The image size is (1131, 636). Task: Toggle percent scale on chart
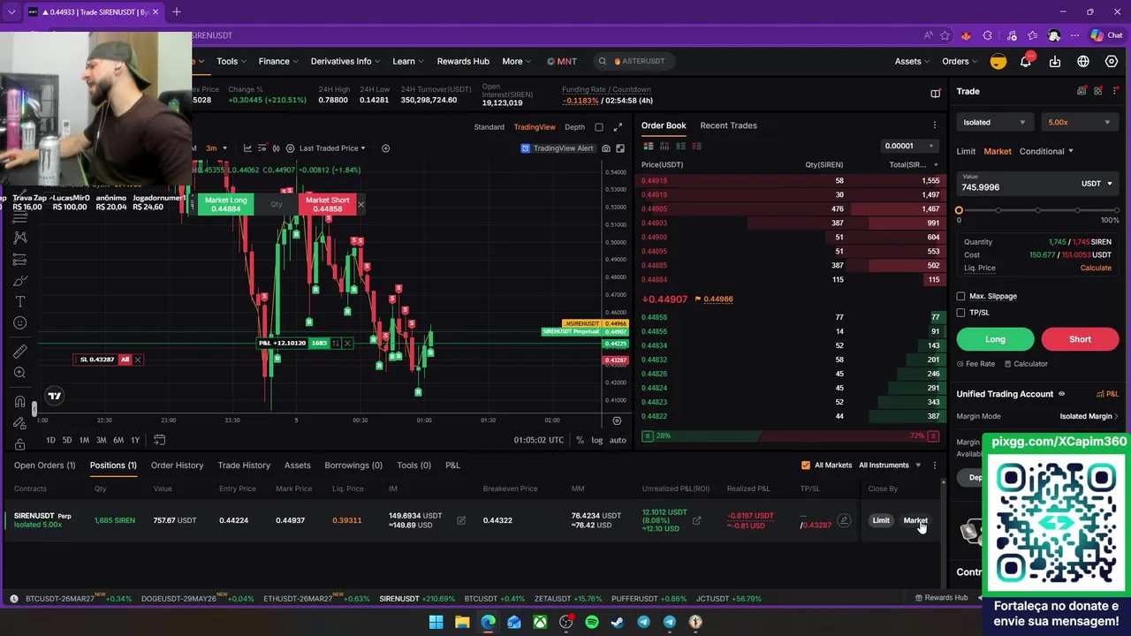(x=580, y=440)
